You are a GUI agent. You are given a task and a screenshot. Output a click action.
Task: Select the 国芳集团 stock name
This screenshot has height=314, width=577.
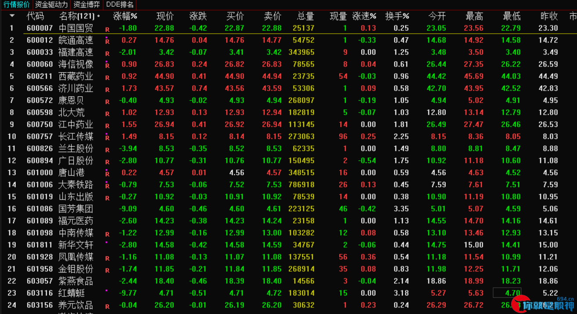(x=76, y=209)
